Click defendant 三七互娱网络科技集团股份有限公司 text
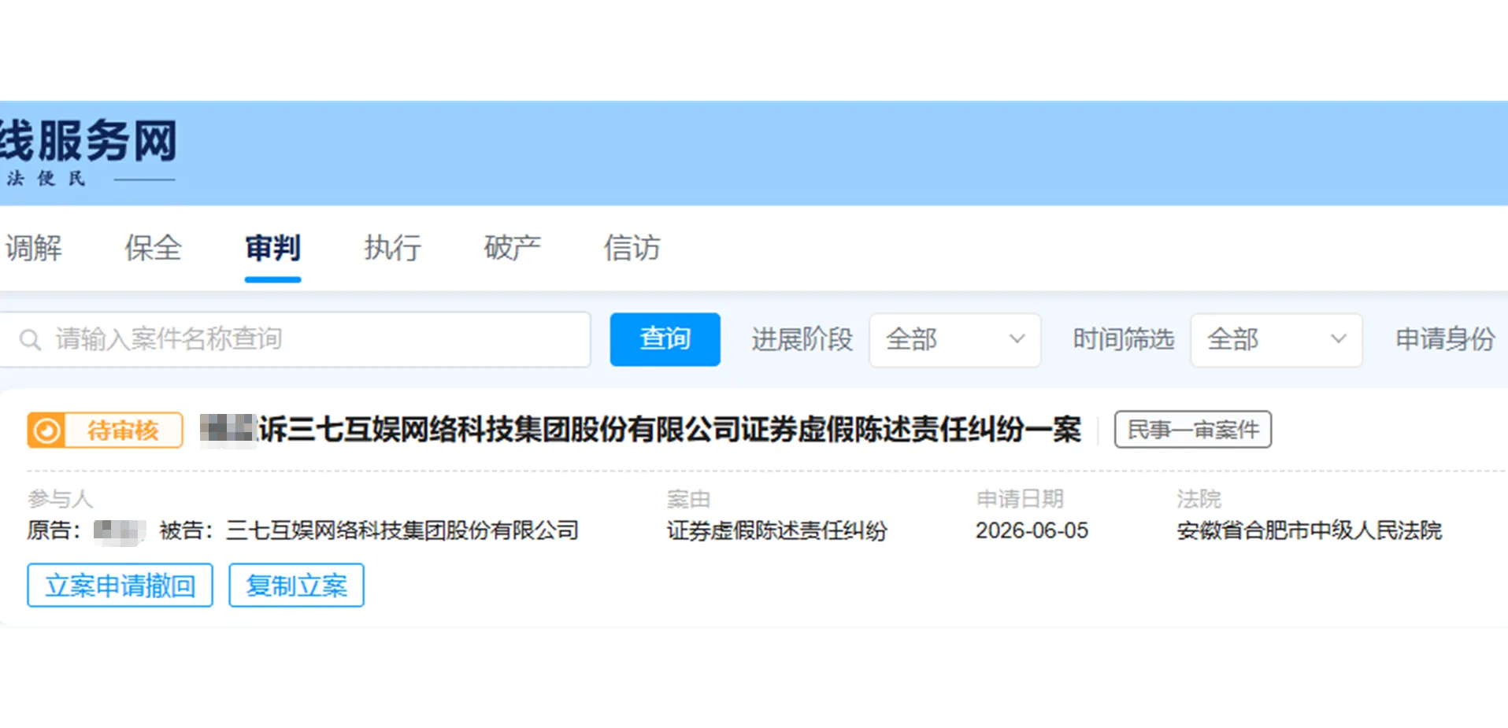The image size is (1508, 728). click(x=402, y=530)
